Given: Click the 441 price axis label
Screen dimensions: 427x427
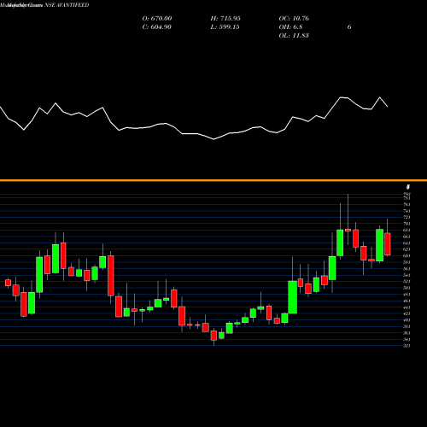Looking at the screenshot, I should tap(407, 307).
